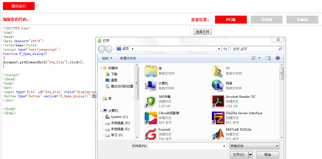Open the 所有文件 file type dropdown
This screenshot has height=159, width=322.
254,146
